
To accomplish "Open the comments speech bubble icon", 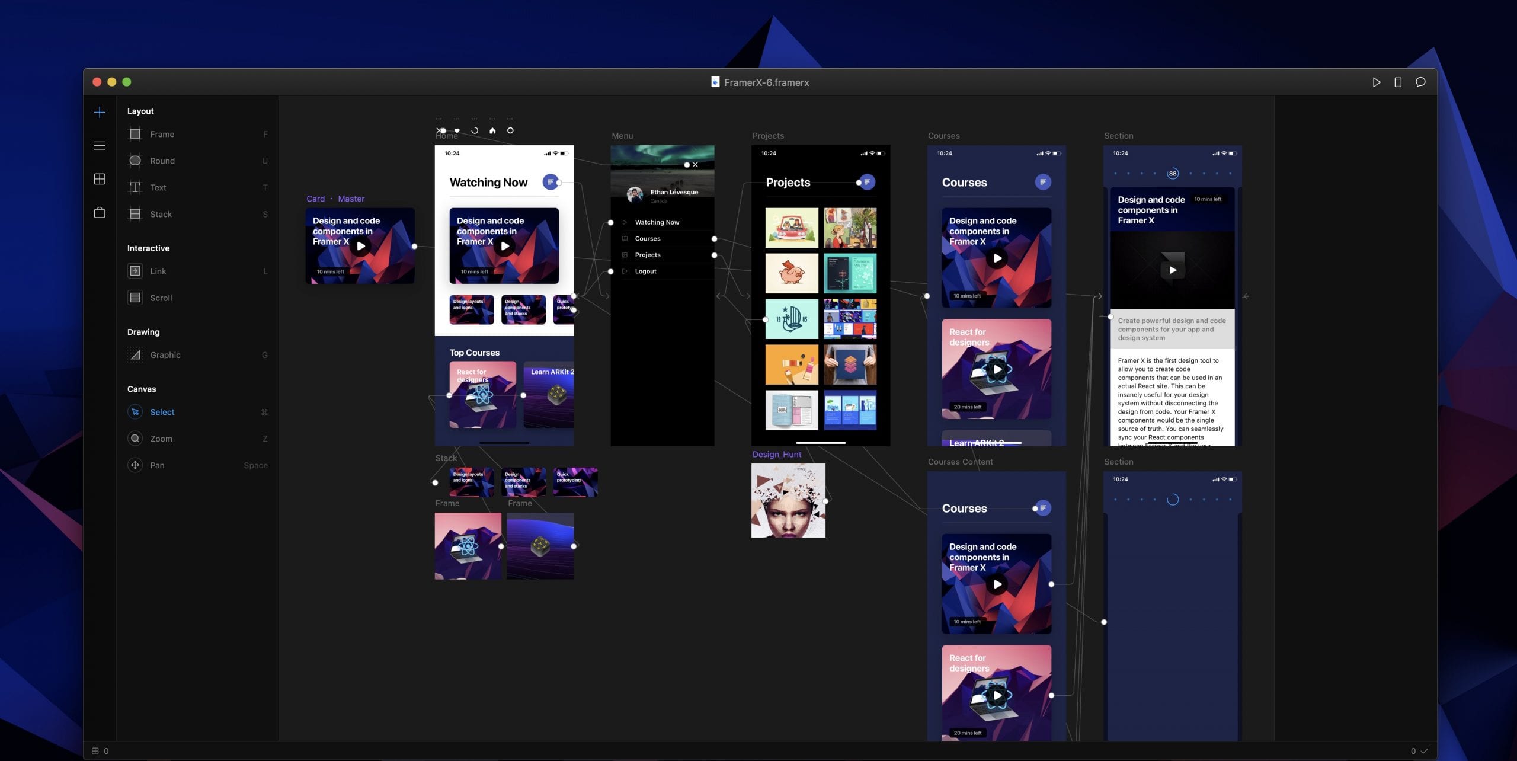I will coord(1420,82).
